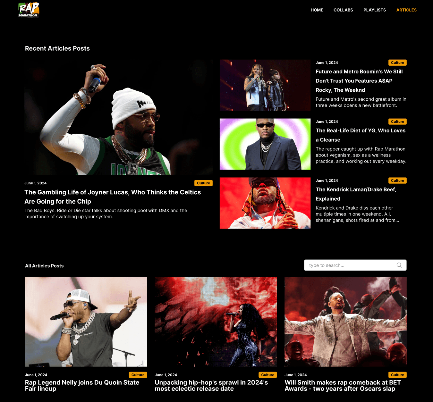433x402 pixels.
Task: Click the YG green swirl thumbnail
Action: (265, 144)
